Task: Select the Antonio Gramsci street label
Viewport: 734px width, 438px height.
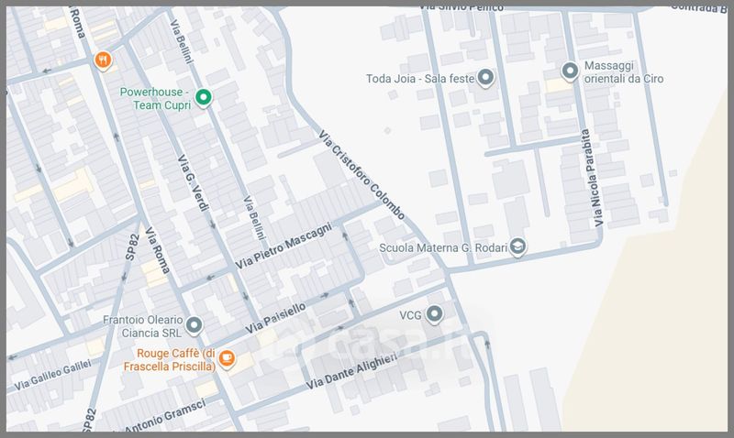Action: coord(165,416)
